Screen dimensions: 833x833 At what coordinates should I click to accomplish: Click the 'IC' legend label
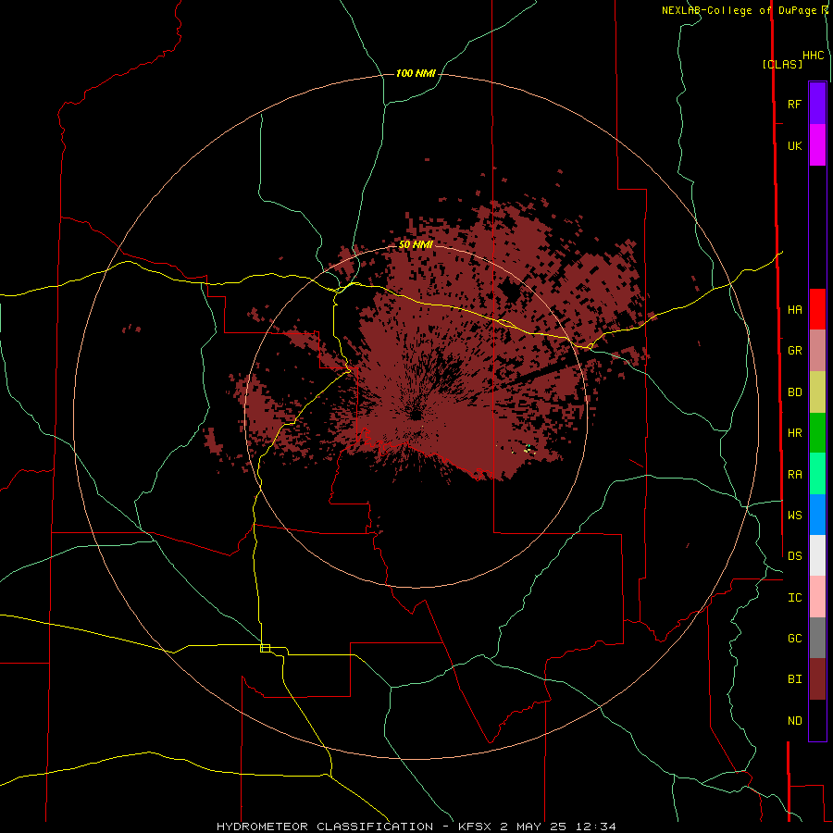(794, 598)
